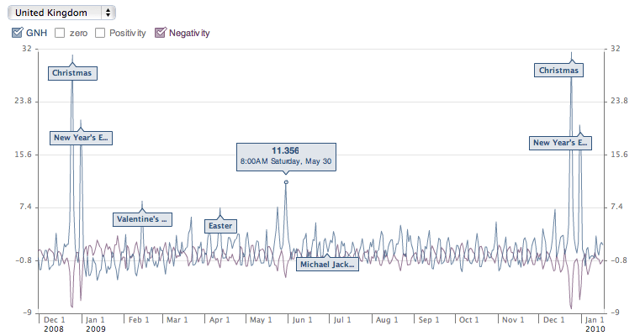The image size is (640, 336).
Task: Enable the Positivity checkbox
Action: point(100,33)
